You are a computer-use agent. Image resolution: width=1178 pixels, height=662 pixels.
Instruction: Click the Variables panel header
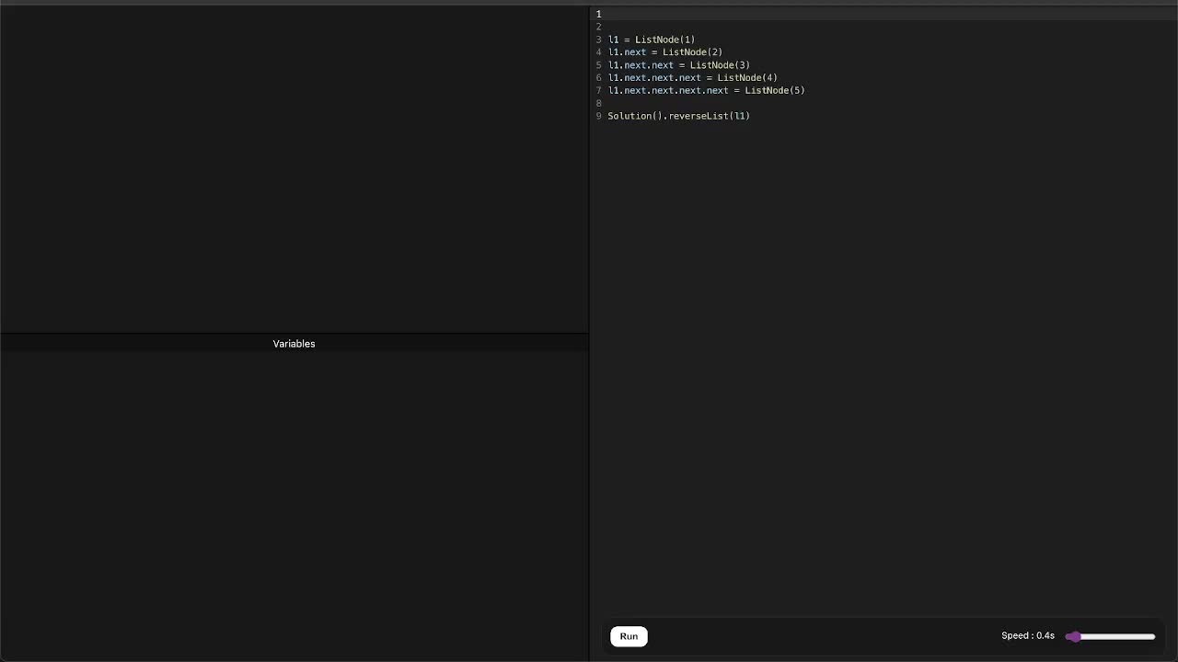coord(294,344)
